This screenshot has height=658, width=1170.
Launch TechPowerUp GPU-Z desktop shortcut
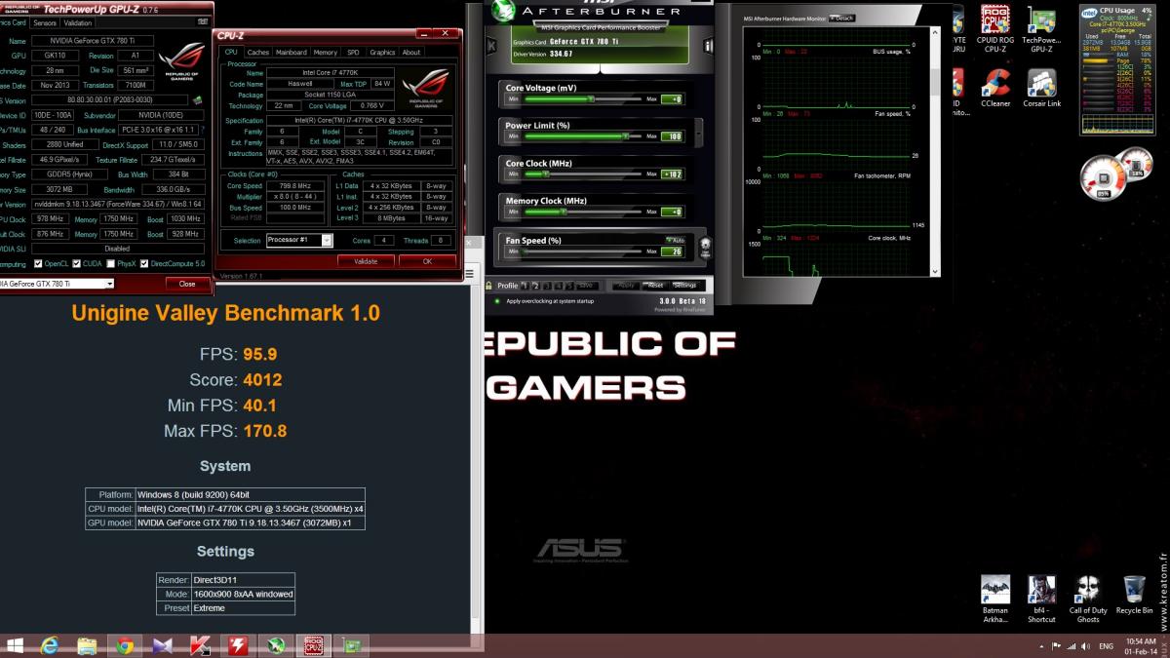[1041, 29]
